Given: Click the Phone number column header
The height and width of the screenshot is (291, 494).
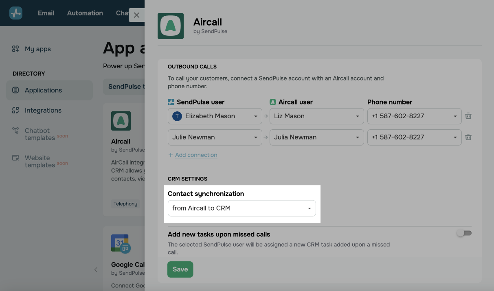Looking at the screenshot, I should 390,102.
